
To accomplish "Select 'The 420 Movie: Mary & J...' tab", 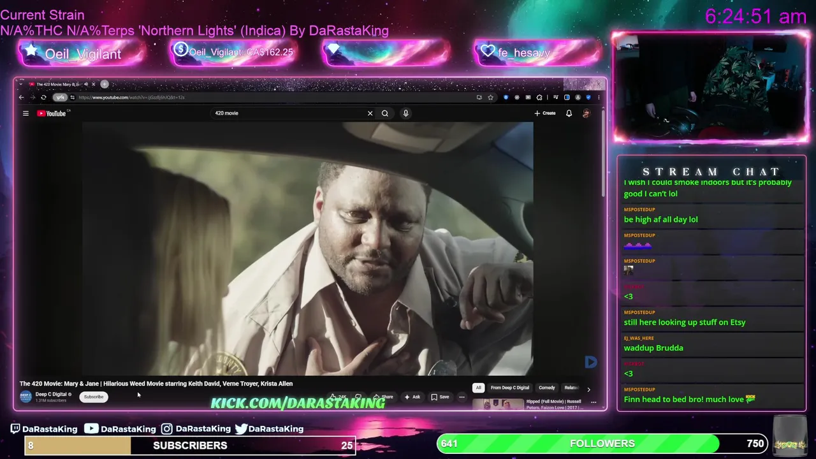I will coord(57,84).
